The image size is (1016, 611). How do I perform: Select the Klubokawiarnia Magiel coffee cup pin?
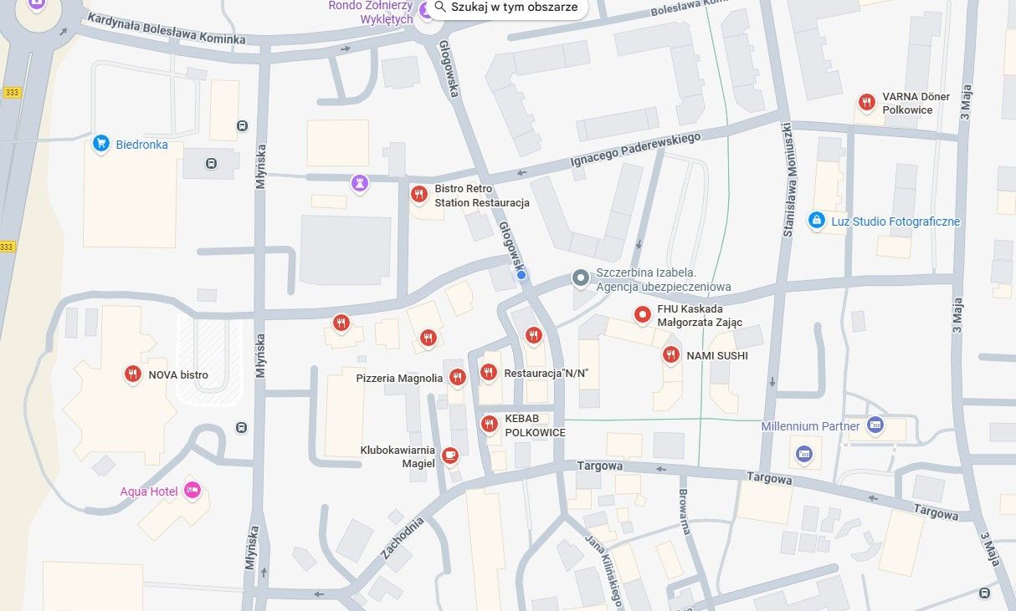450,456
